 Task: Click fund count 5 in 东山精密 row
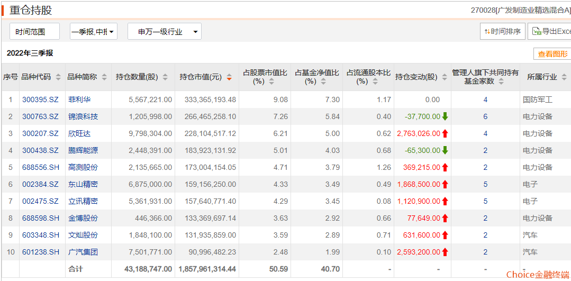[485, 184]
